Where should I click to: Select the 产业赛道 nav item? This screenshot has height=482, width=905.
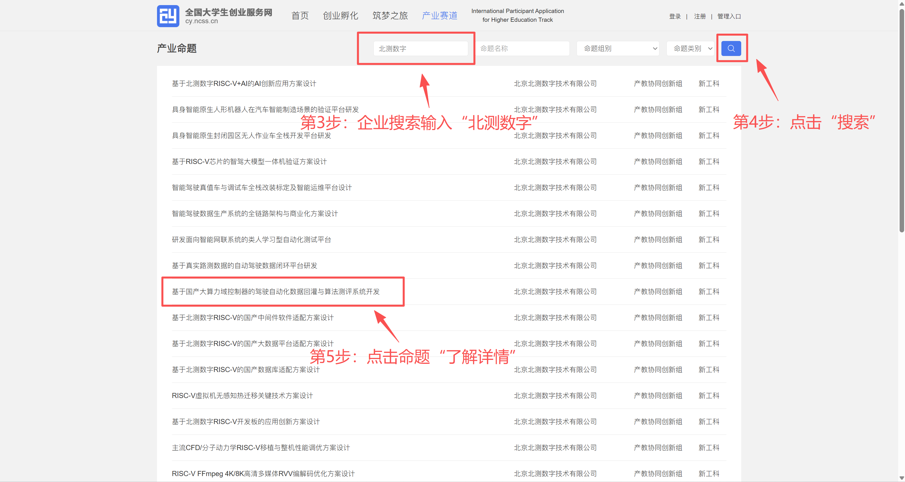tap(440, 16)
